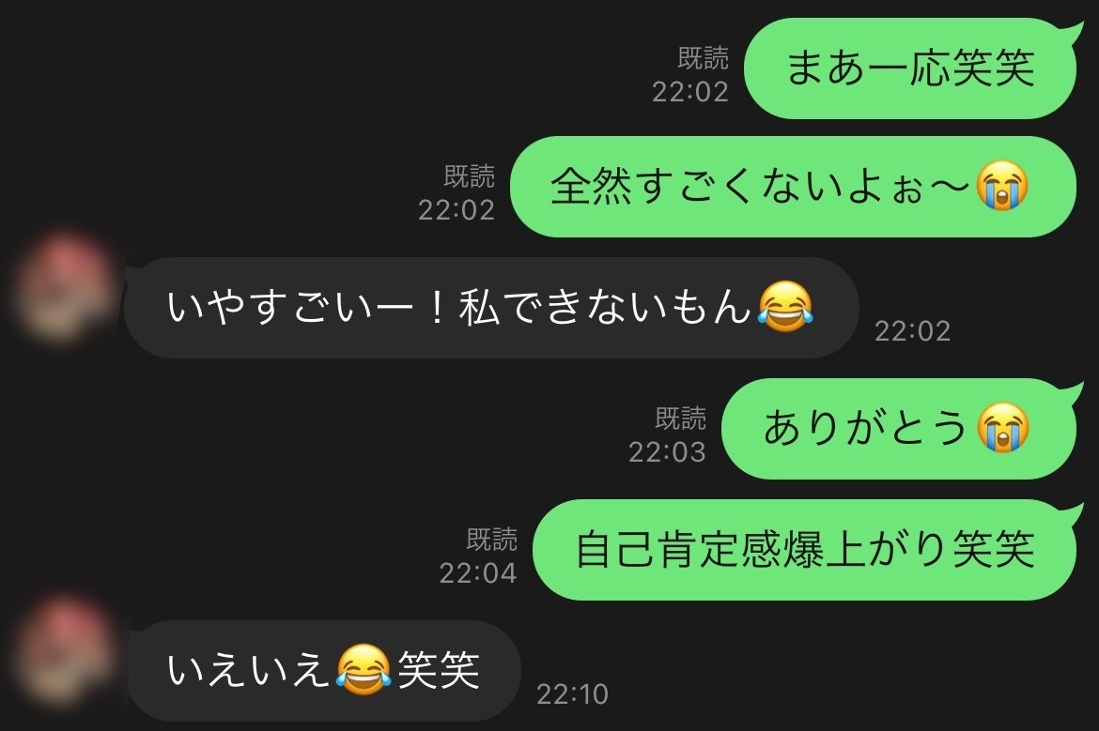1099x731 pixels.
Task: Select the ありがとう message bubble
Action: tap(899, 429)
